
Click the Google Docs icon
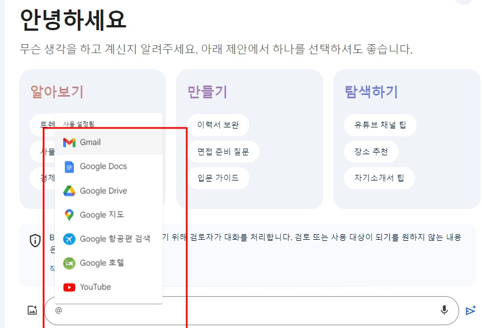point(69,166)
